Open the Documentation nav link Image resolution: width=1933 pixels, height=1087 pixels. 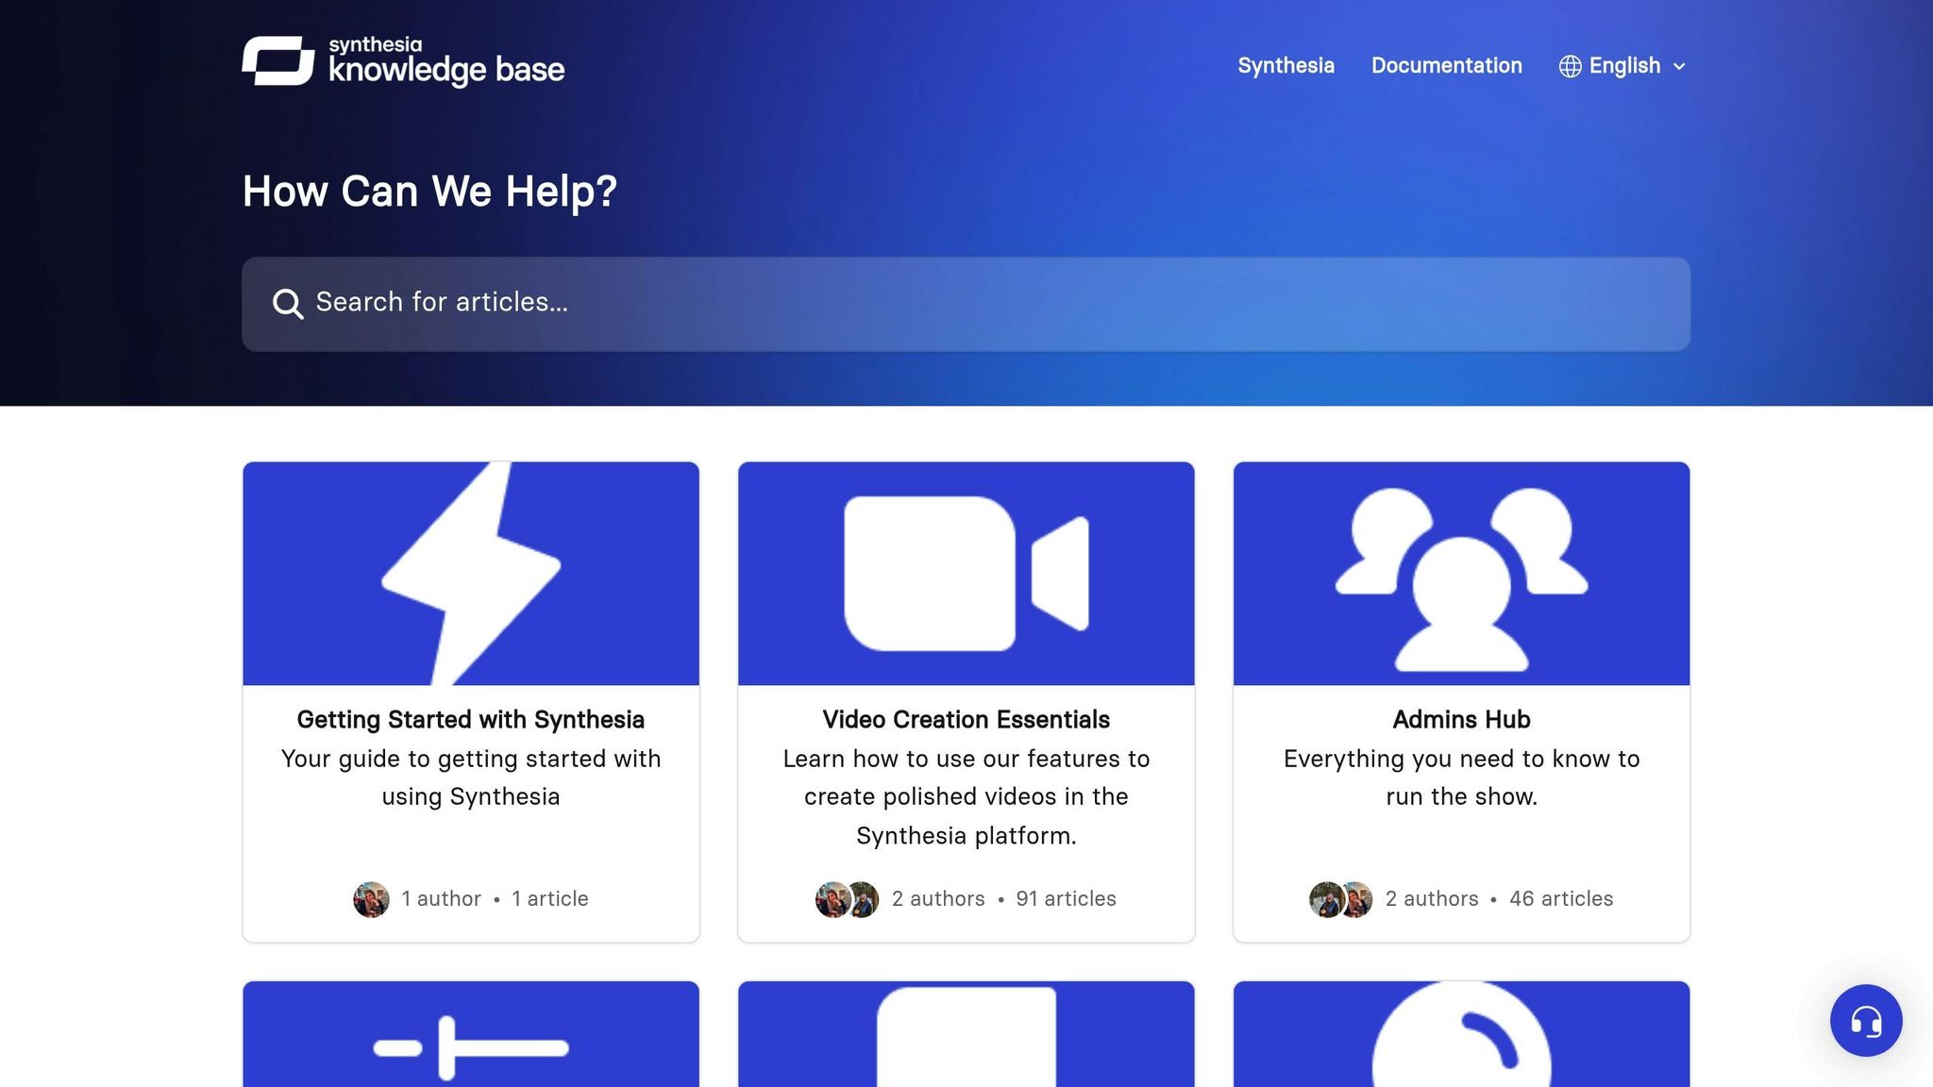[1446, 66]
